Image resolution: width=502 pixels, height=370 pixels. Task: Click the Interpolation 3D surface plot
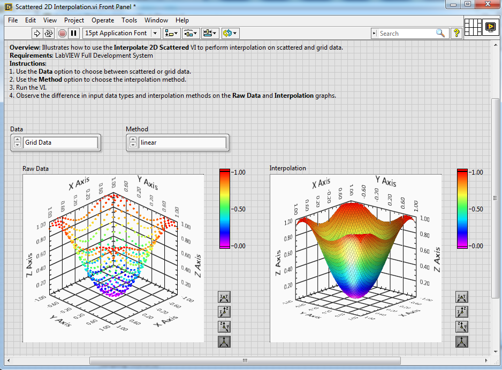tap(356, 258)
